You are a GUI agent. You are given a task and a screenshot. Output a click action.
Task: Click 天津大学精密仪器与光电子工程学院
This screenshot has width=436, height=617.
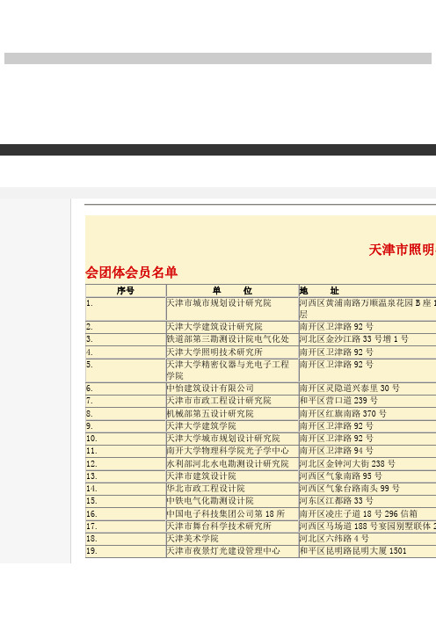(228, 370)
